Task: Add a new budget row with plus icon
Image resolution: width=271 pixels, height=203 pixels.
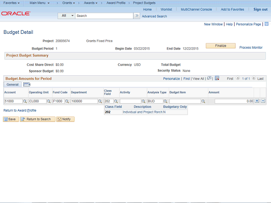Action: tap(257, 101)
